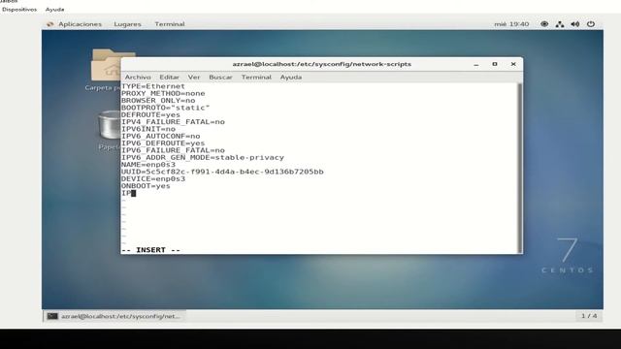
Task: Click the terminal taskbar entry azrael@localhost
Action: (114, 316)
